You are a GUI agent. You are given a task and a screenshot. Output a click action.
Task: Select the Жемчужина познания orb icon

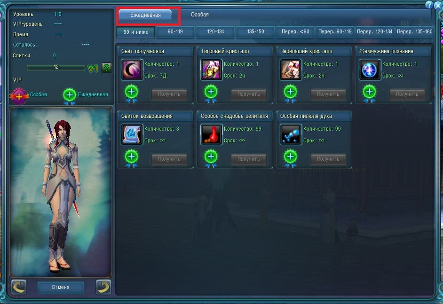(370, 70)
